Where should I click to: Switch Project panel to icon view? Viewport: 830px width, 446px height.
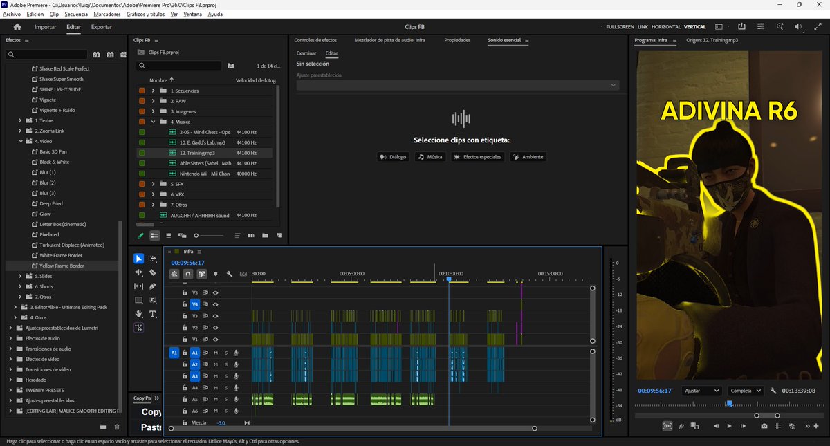click(168, 235)
